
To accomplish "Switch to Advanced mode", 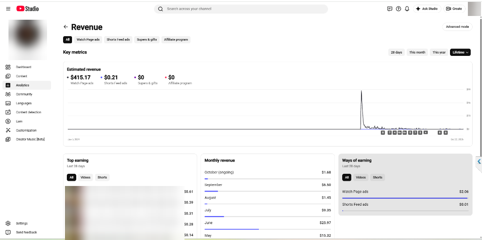I will 457,27.
